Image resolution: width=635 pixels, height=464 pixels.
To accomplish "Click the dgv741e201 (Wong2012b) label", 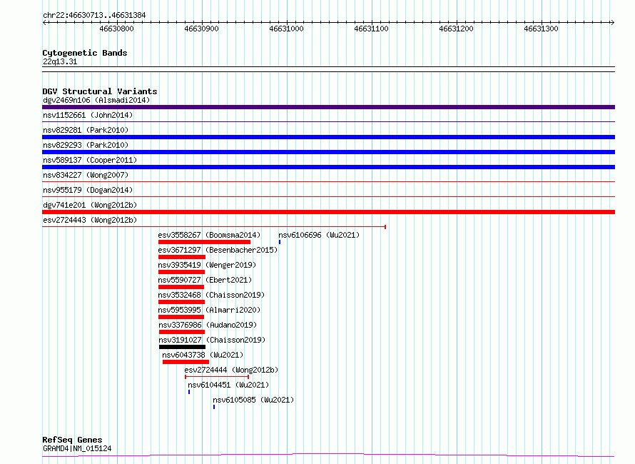I will coord(90,205).
